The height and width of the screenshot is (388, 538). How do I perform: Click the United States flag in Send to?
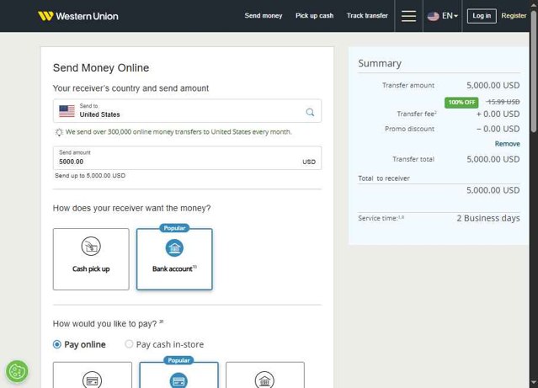point(67,111)
